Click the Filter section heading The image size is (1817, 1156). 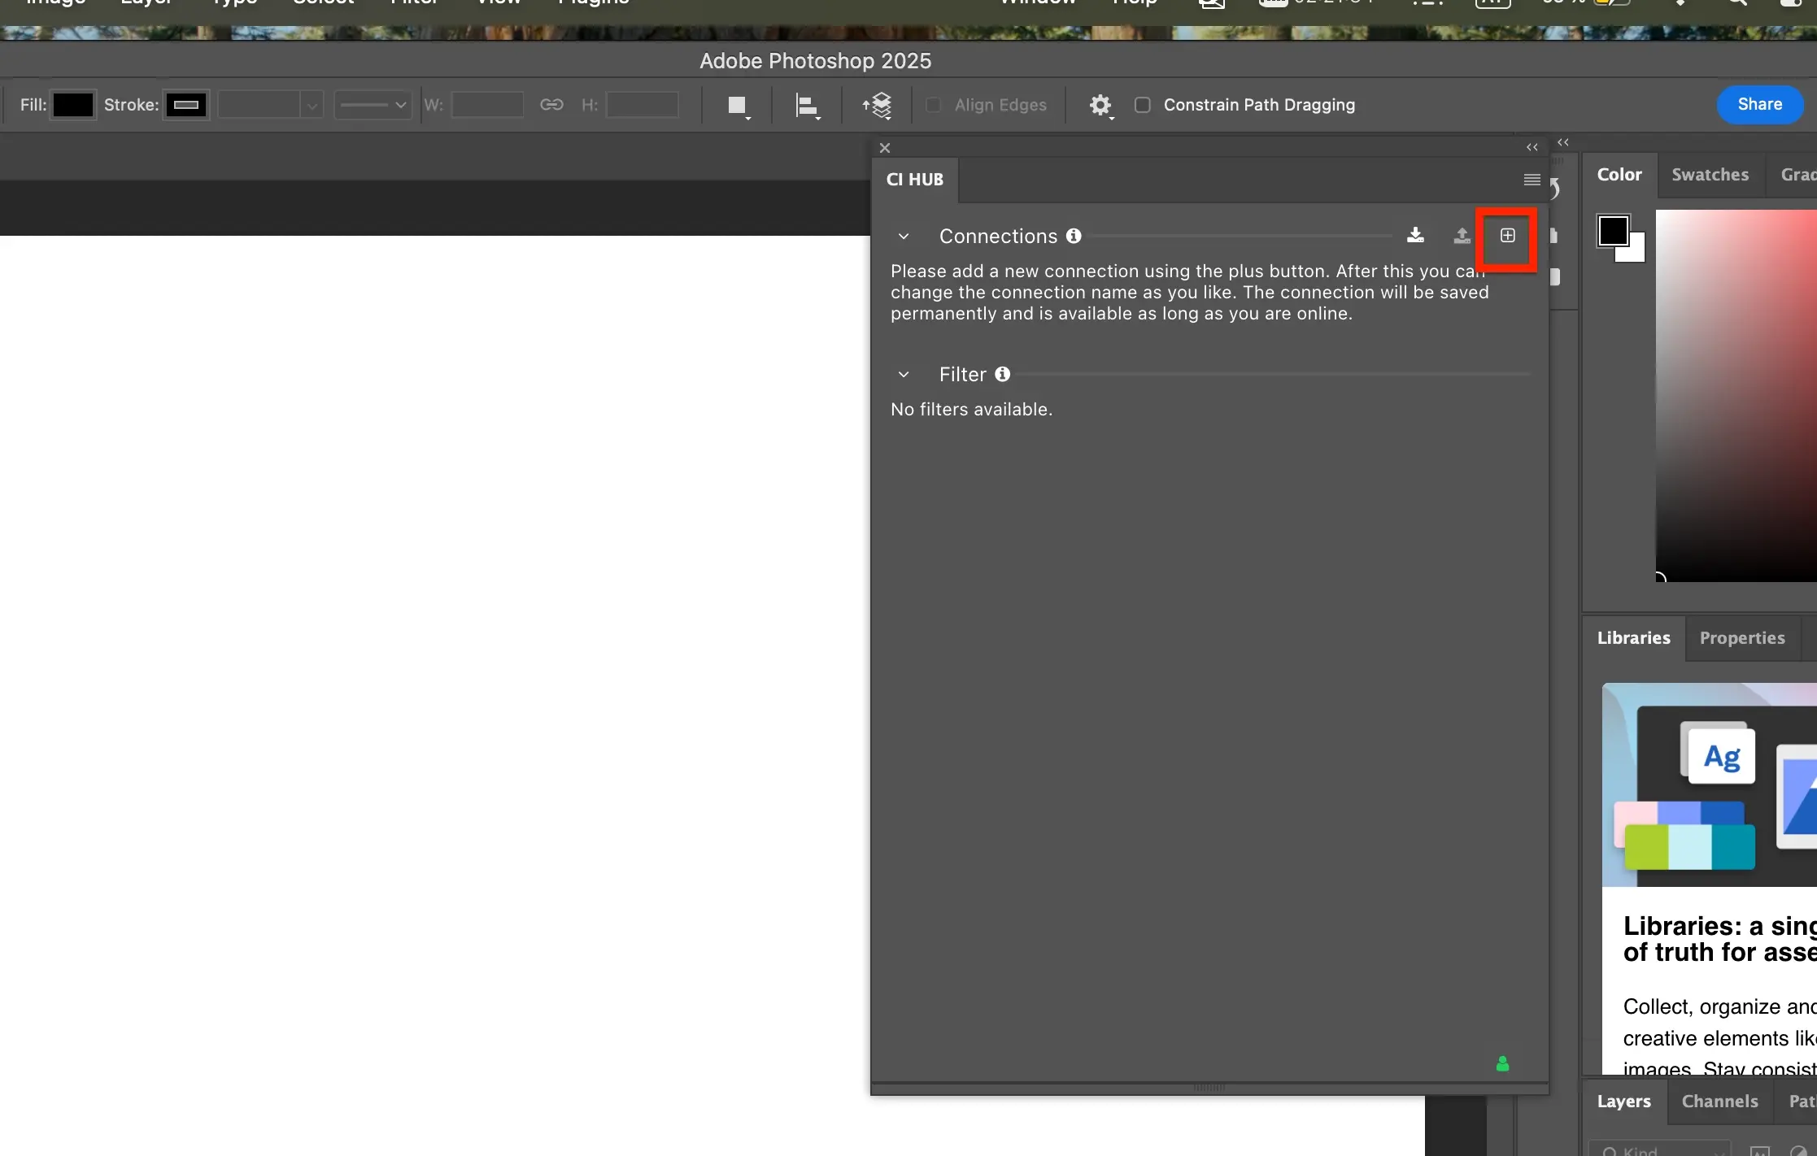962,375
